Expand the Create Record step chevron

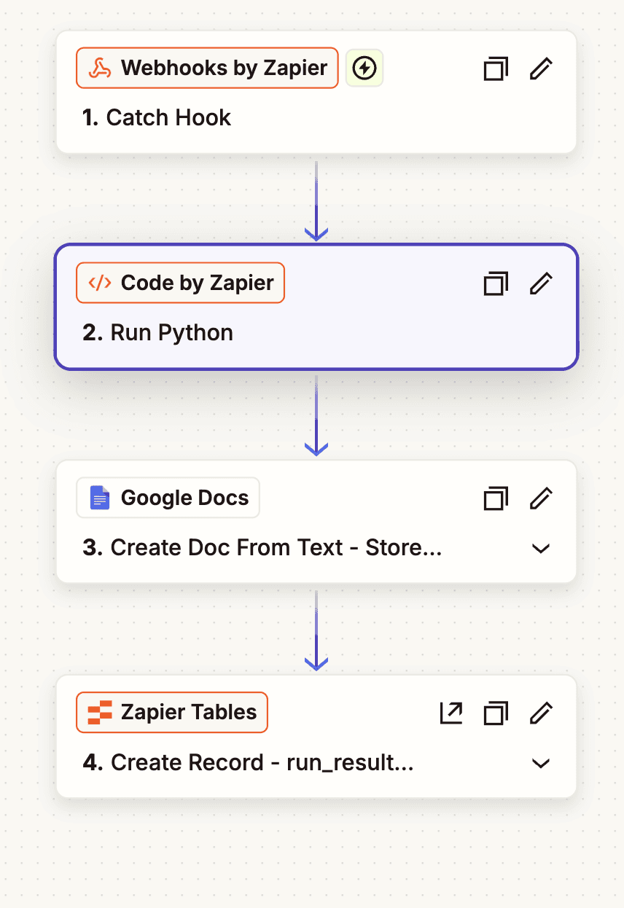(541, 763)
